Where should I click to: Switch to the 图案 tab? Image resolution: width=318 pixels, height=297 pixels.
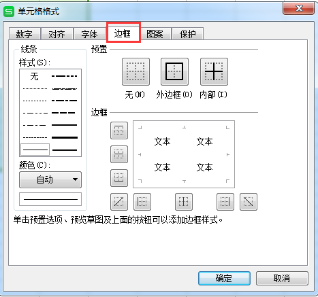155,34
